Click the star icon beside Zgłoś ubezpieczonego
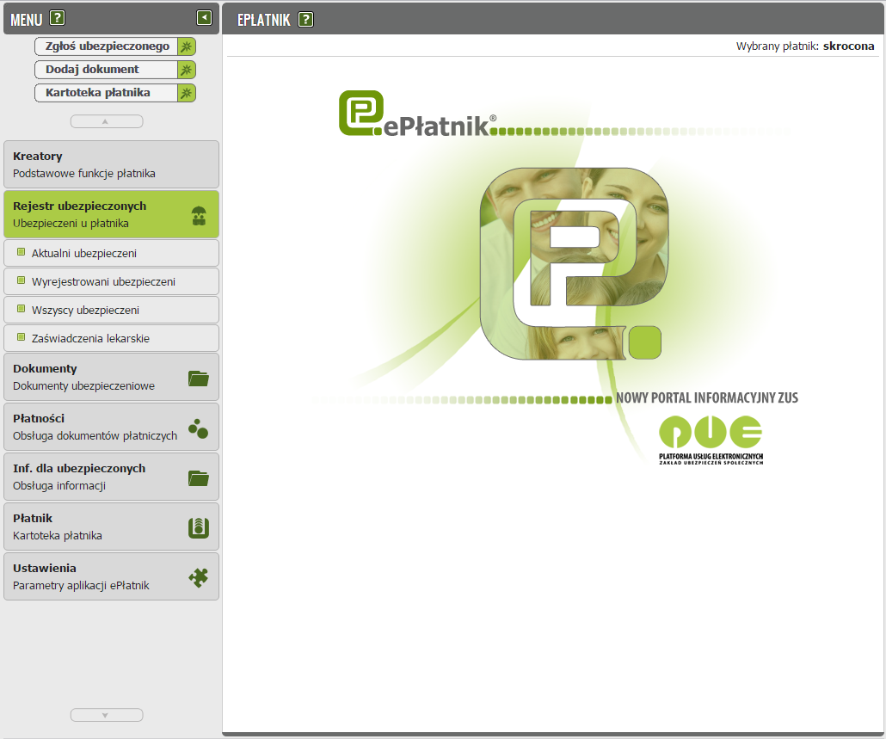The image size is (886, 739). point(187,46)
